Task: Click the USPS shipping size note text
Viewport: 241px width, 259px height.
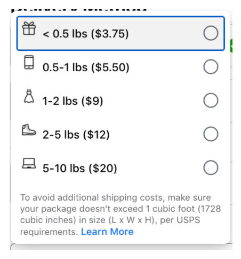Action: point(120,215)
